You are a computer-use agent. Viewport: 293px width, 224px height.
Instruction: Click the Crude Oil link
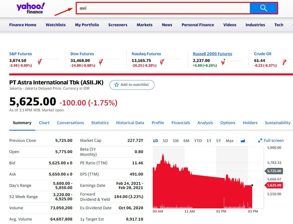tap(263, 54)
